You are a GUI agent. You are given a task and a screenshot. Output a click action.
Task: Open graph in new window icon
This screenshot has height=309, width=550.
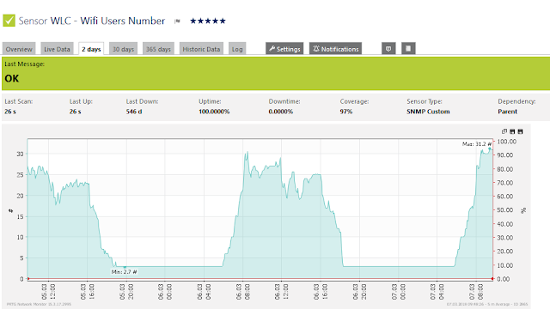504,131
